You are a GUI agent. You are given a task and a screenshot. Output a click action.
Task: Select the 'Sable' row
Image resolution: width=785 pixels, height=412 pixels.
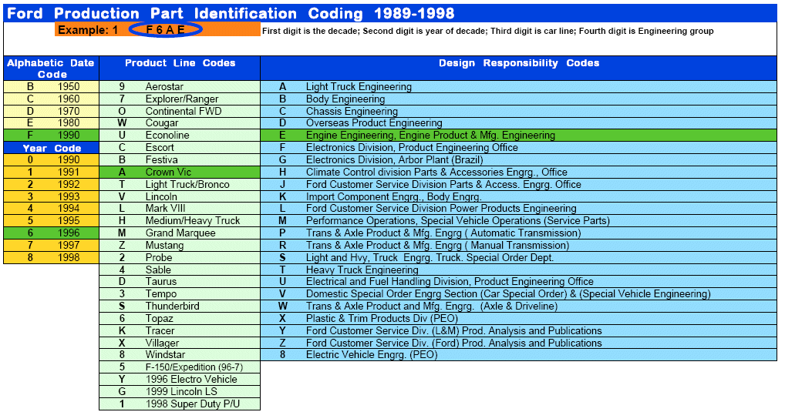[180, 270]
